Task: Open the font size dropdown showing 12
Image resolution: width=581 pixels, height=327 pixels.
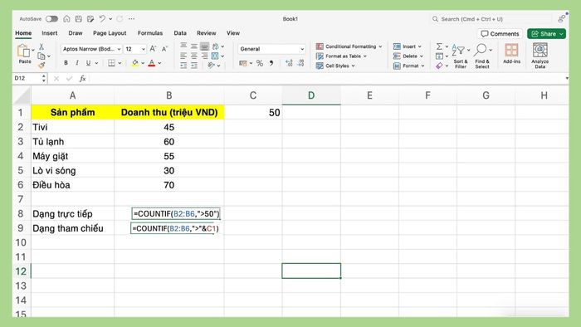Action: point(135,49)
